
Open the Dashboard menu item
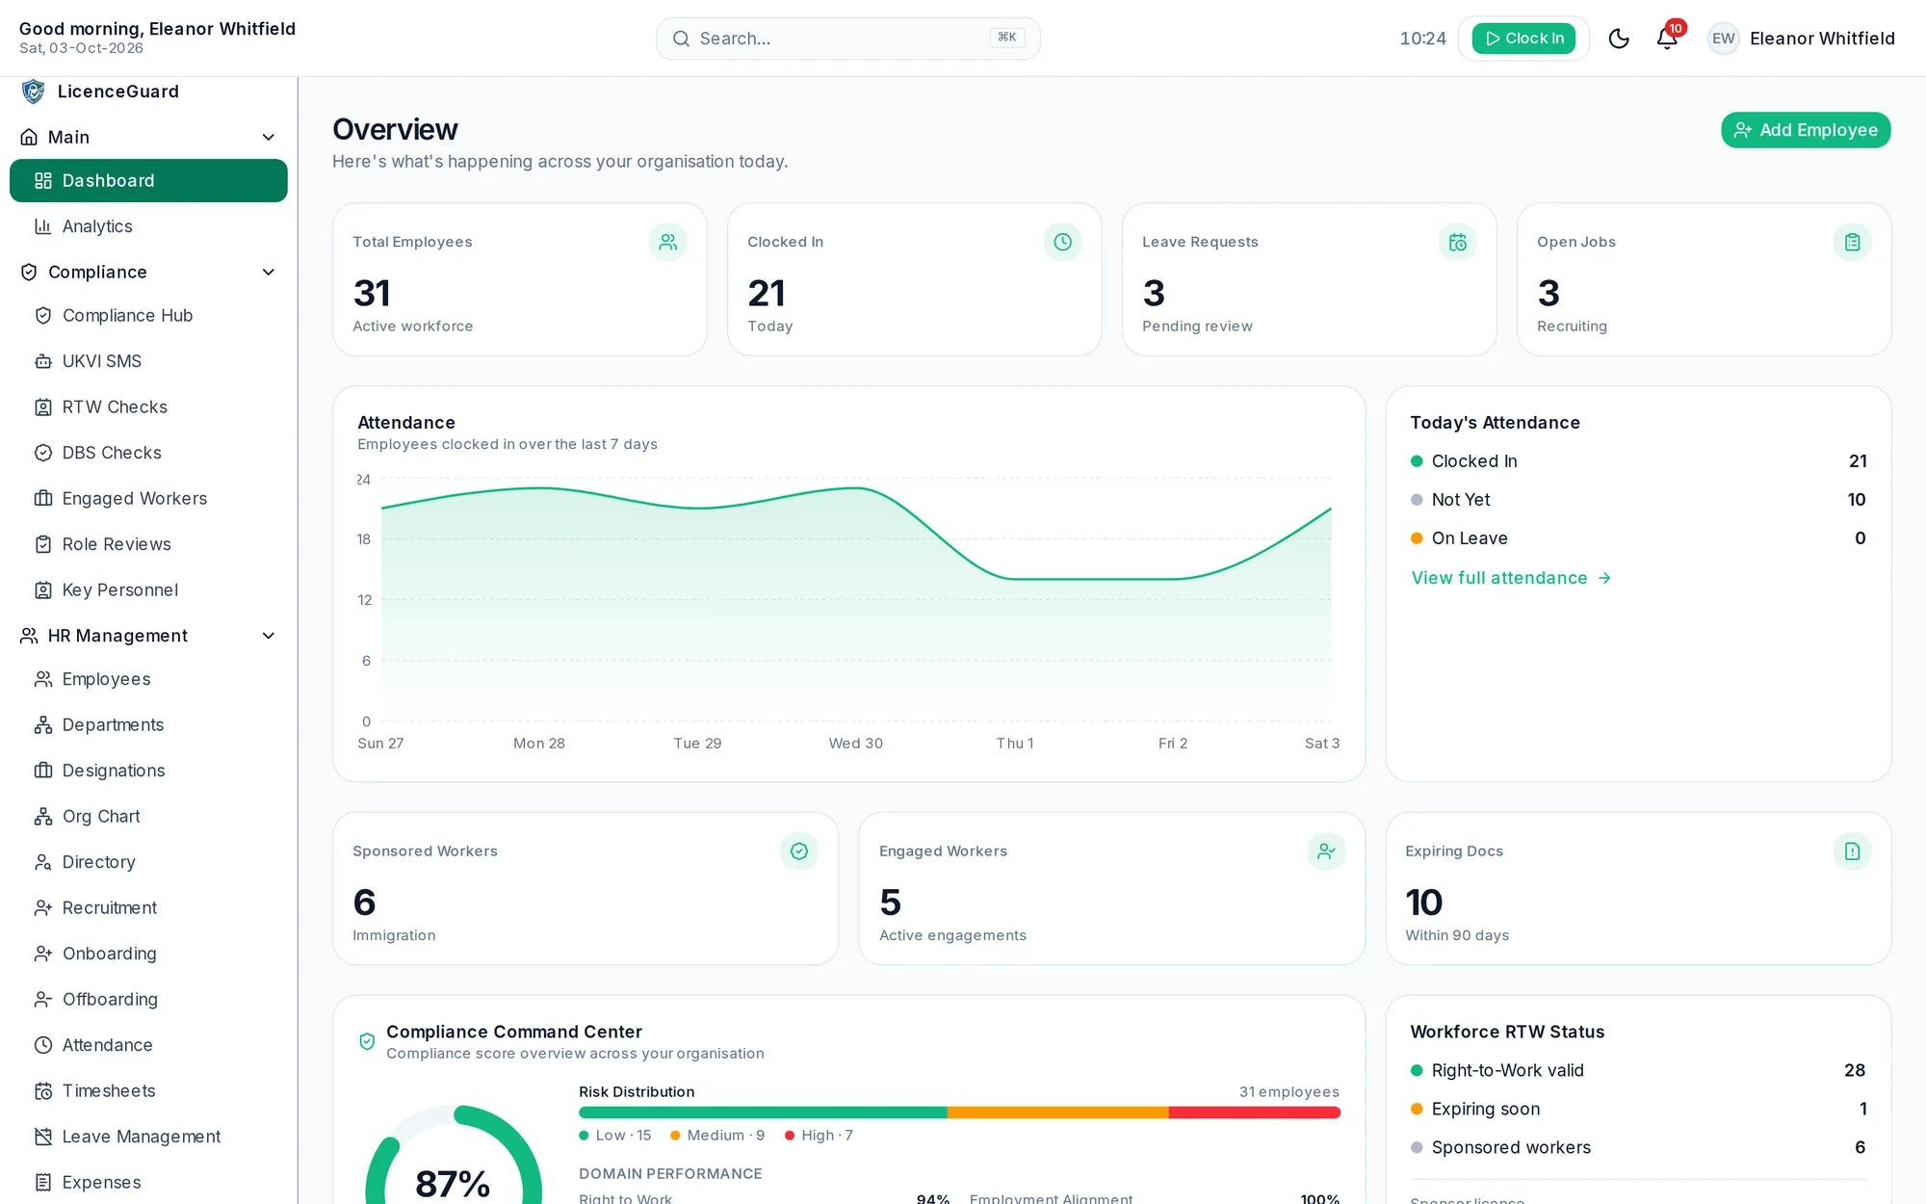[148, 181]
